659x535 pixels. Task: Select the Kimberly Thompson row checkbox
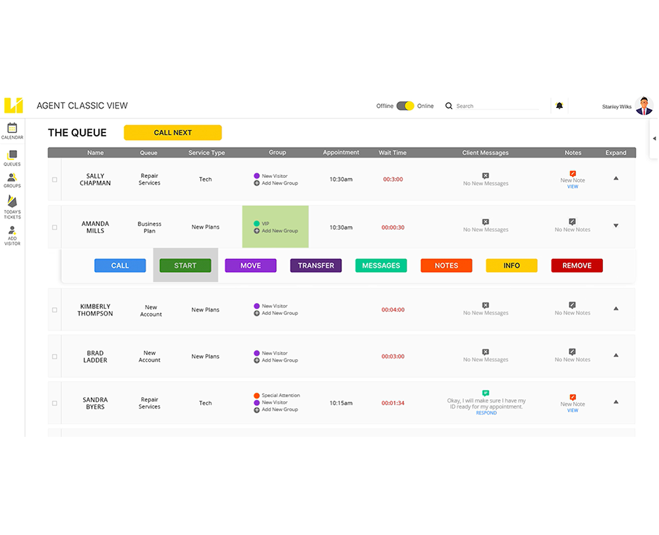55,310
